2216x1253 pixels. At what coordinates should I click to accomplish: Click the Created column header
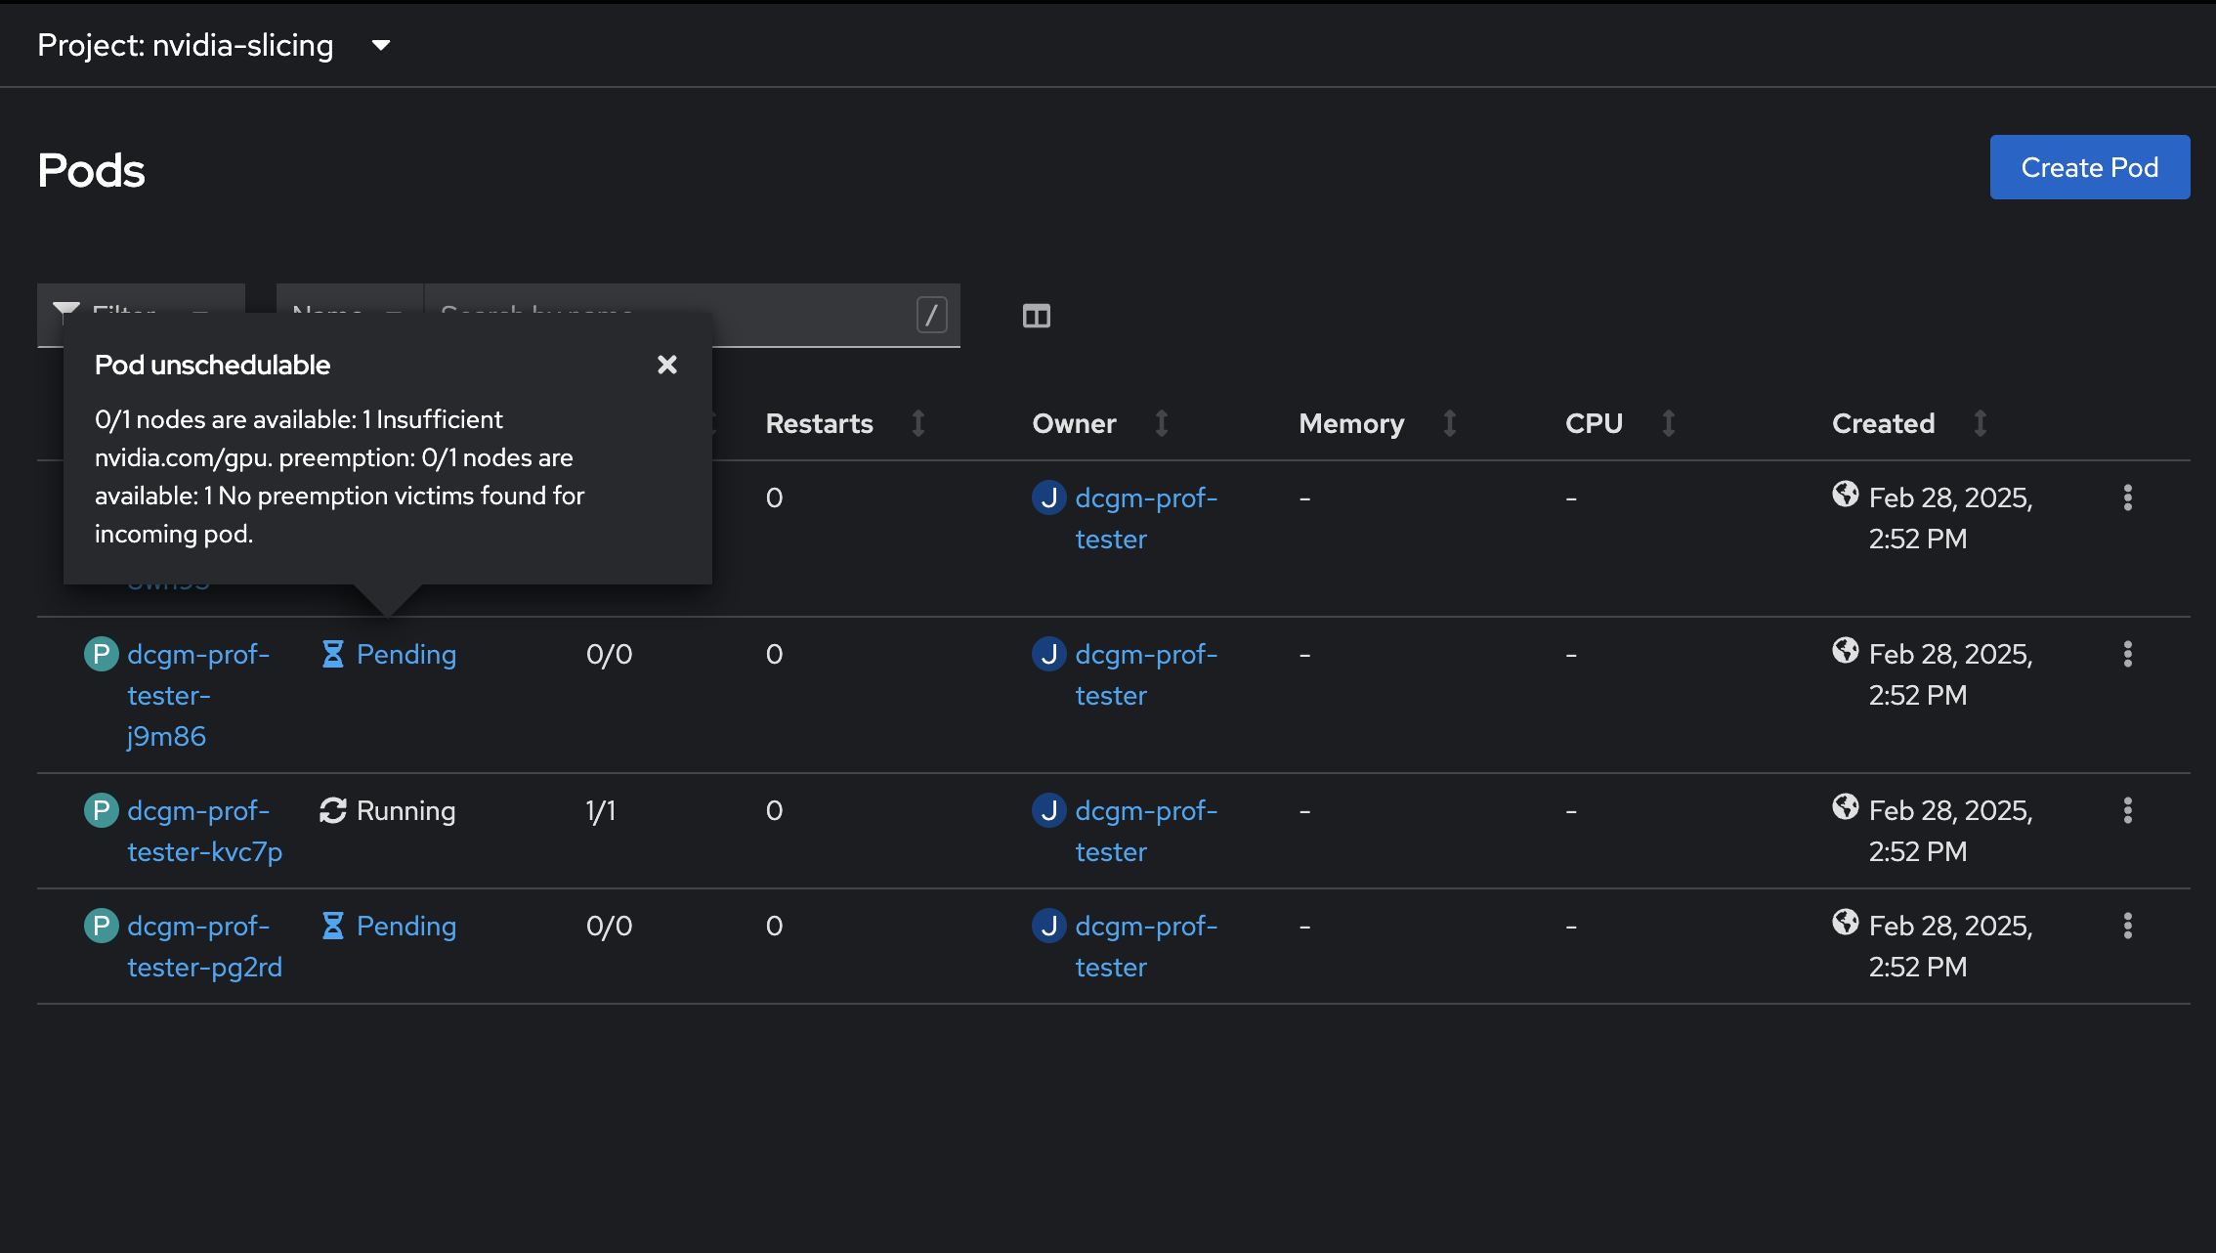click(x=1883, y=423)
